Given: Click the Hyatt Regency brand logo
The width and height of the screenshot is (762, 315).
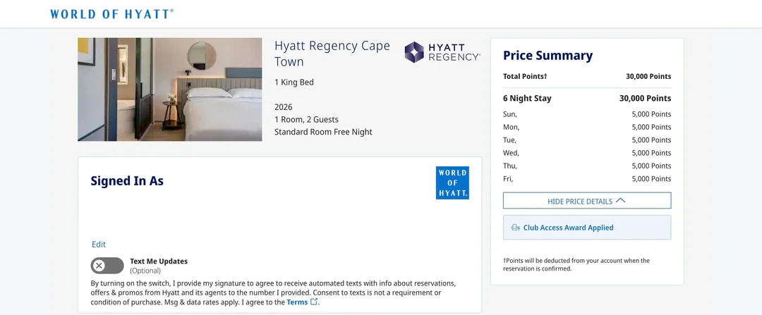Looking at the screenshot, I should coord(442,52).
